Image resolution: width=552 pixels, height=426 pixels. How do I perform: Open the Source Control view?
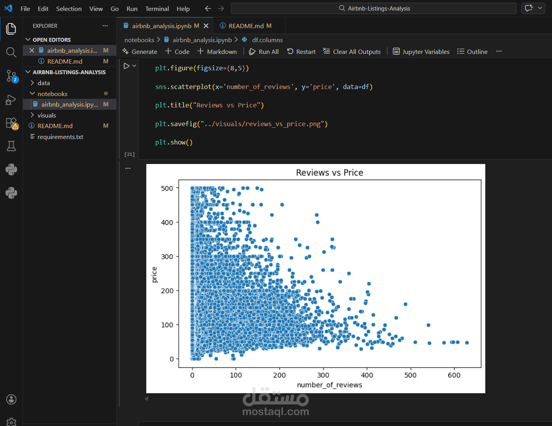click(x=11, y=76)
